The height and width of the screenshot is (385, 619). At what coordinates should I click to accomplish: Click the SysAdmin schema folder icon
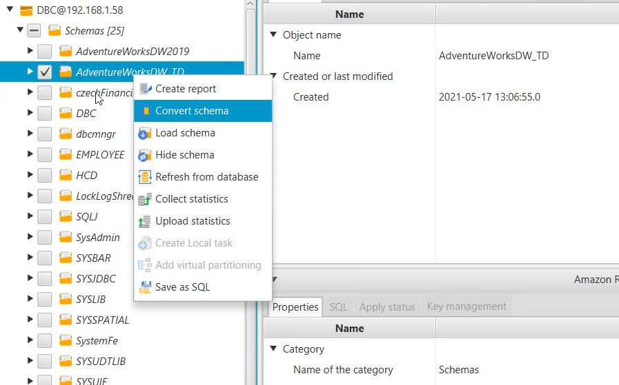65,237
